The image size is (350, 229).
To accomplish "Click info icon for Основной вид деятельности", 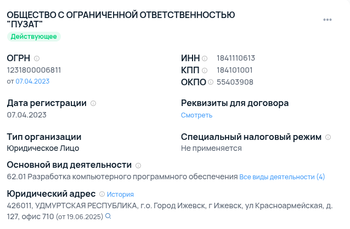I will (138, 165).
